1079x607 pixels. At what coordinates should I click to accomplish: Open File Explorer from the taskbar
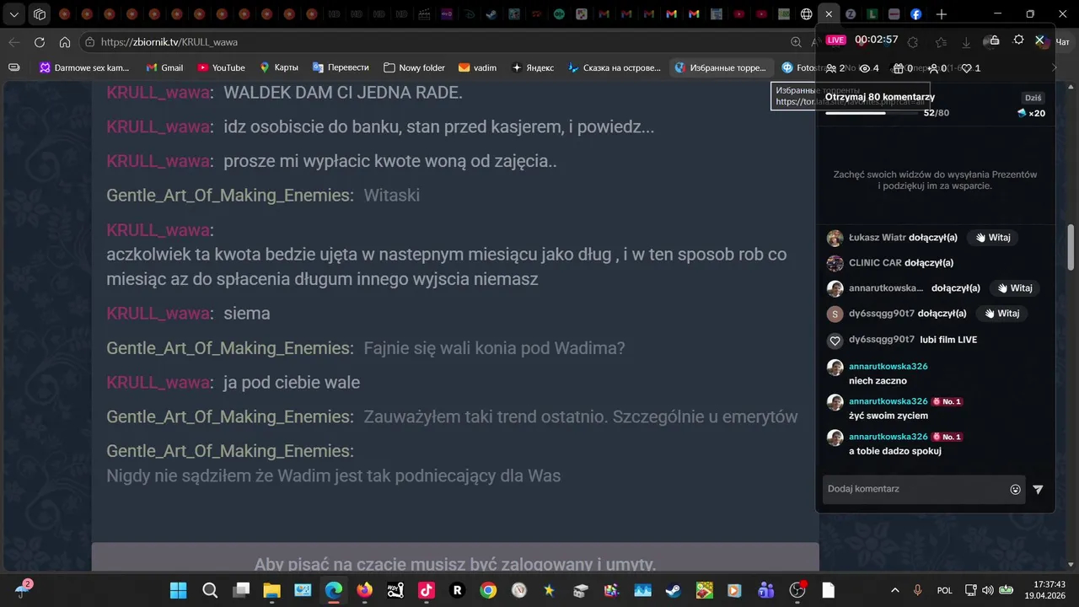coord(271,590)
